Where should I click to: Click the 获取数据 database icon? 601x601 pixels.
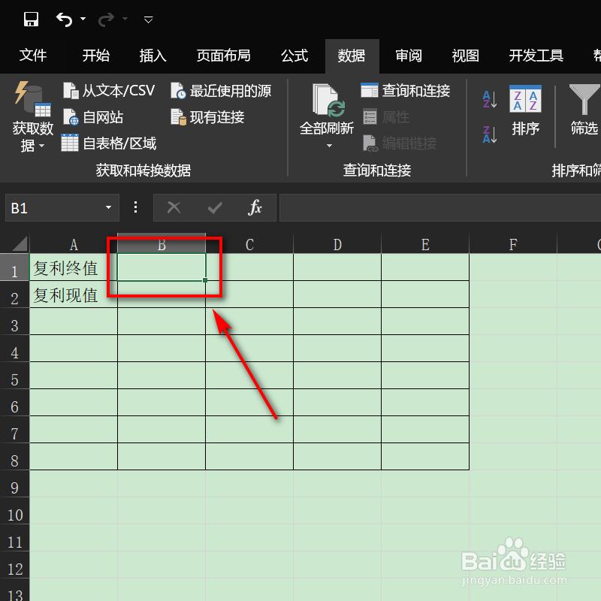pyautogui.click(x=33, y=99)
